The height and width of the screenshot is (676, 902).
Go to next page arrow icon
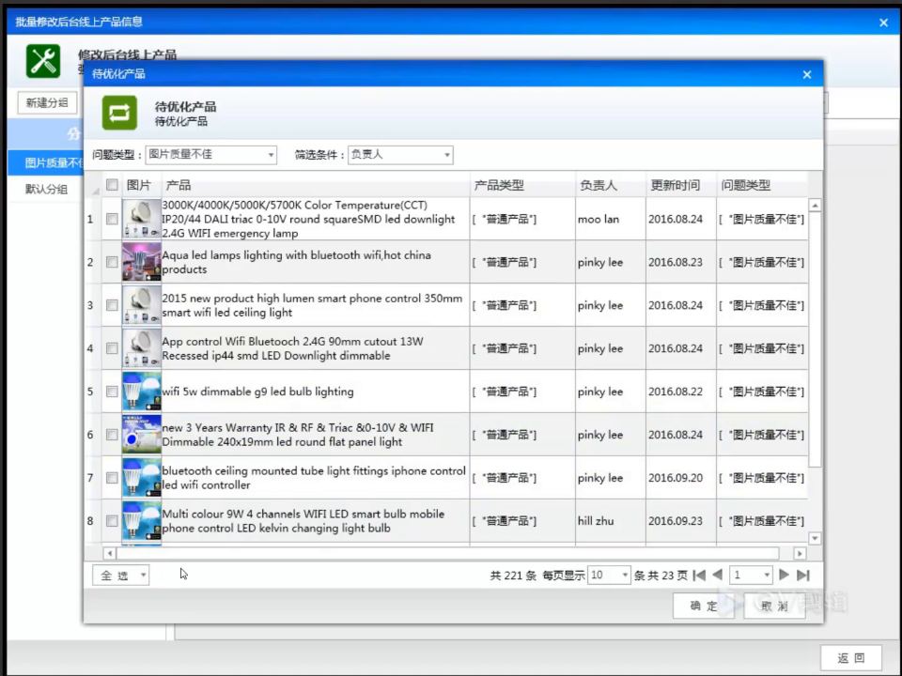[784, 575]
